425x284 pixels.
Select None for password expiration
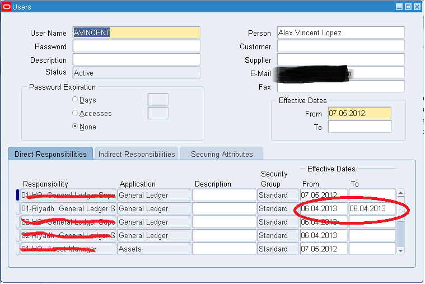75,127
